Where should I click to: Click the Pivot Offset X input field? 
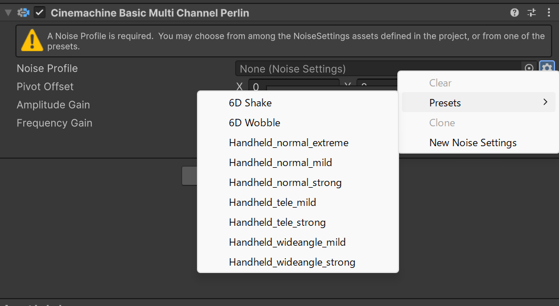tap(293, 86)
